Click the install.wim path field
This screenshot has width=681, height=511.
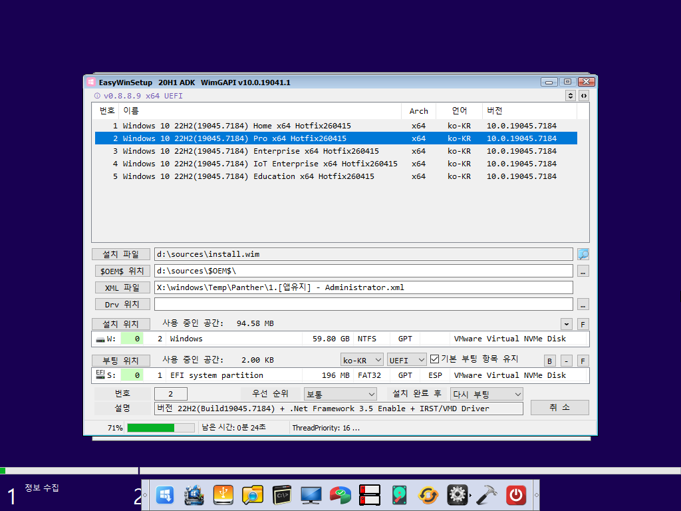(x=364, y=254)
